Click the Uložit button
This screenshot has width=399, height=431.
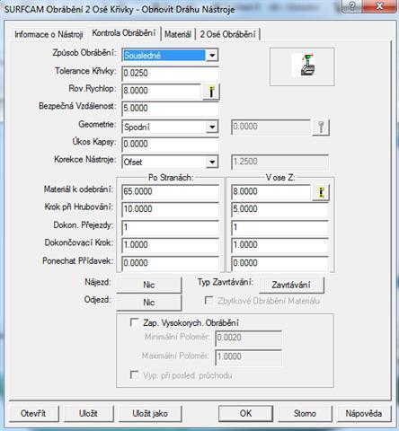pos(88,414)
